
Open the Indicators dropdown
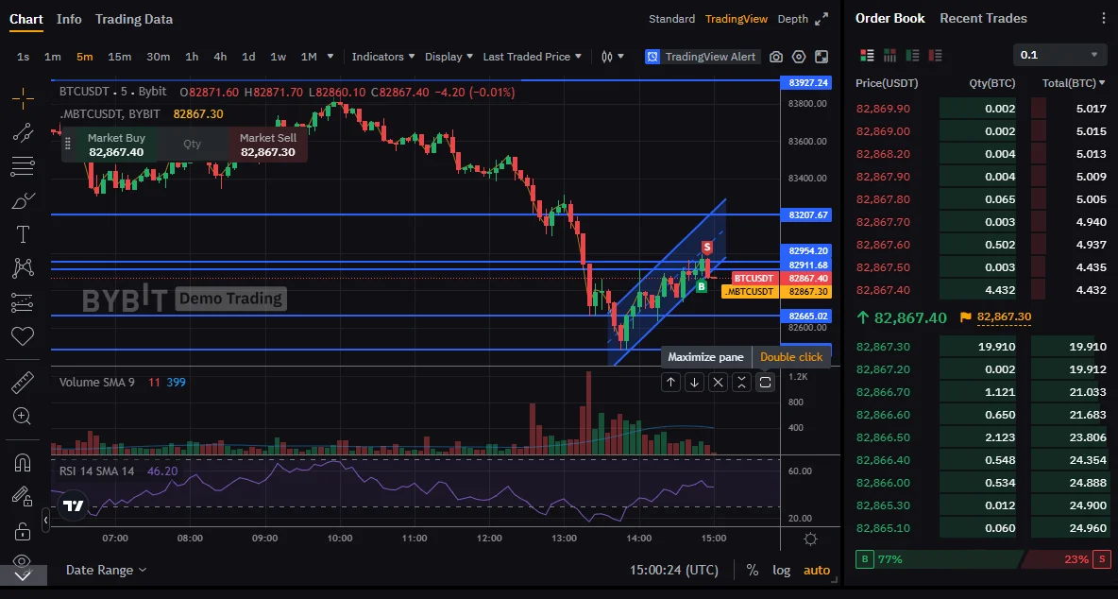pyautogui.click(x=382, y=57)
